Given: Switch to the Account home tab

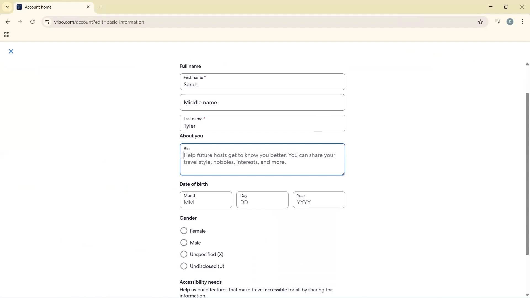Looking at the screenshot, I should point(44,7).
